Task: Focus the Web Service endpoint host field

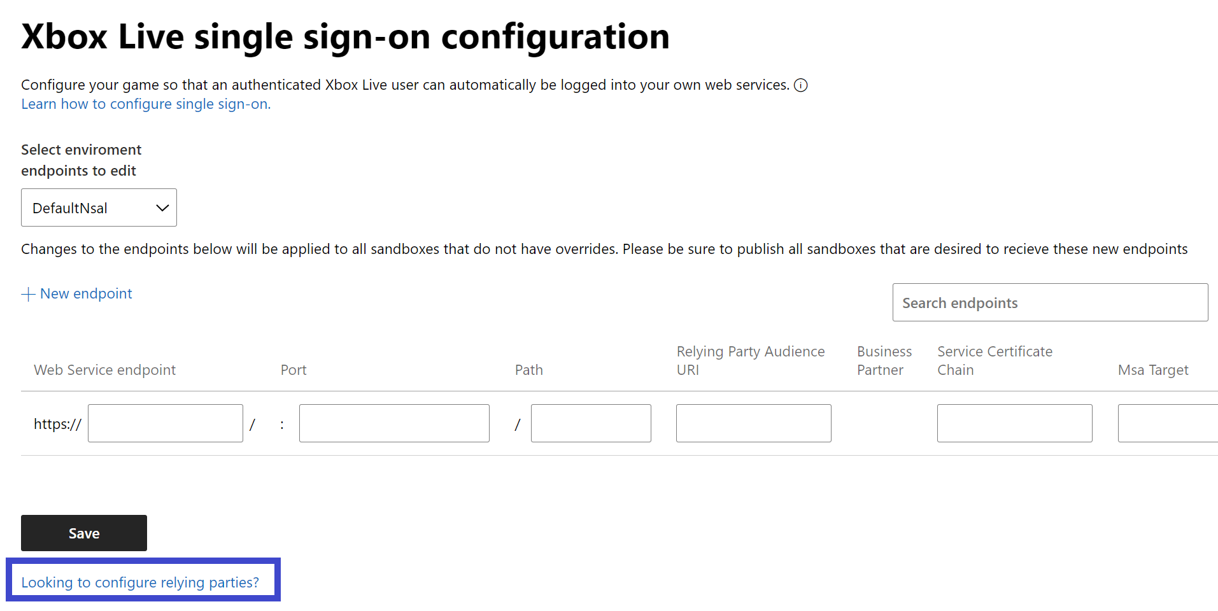Action: point(166,423)
